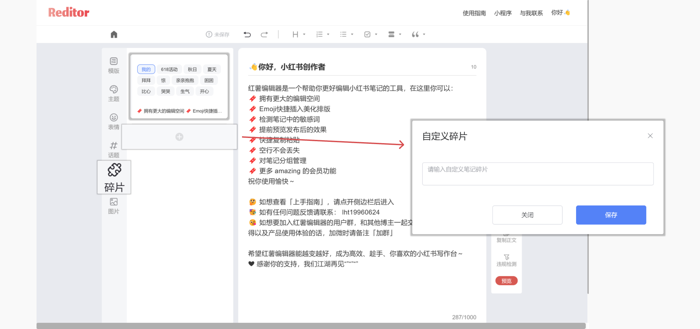Screen dimensions: 700x329
Task: Select the numbered list icon
Action: 319,34
